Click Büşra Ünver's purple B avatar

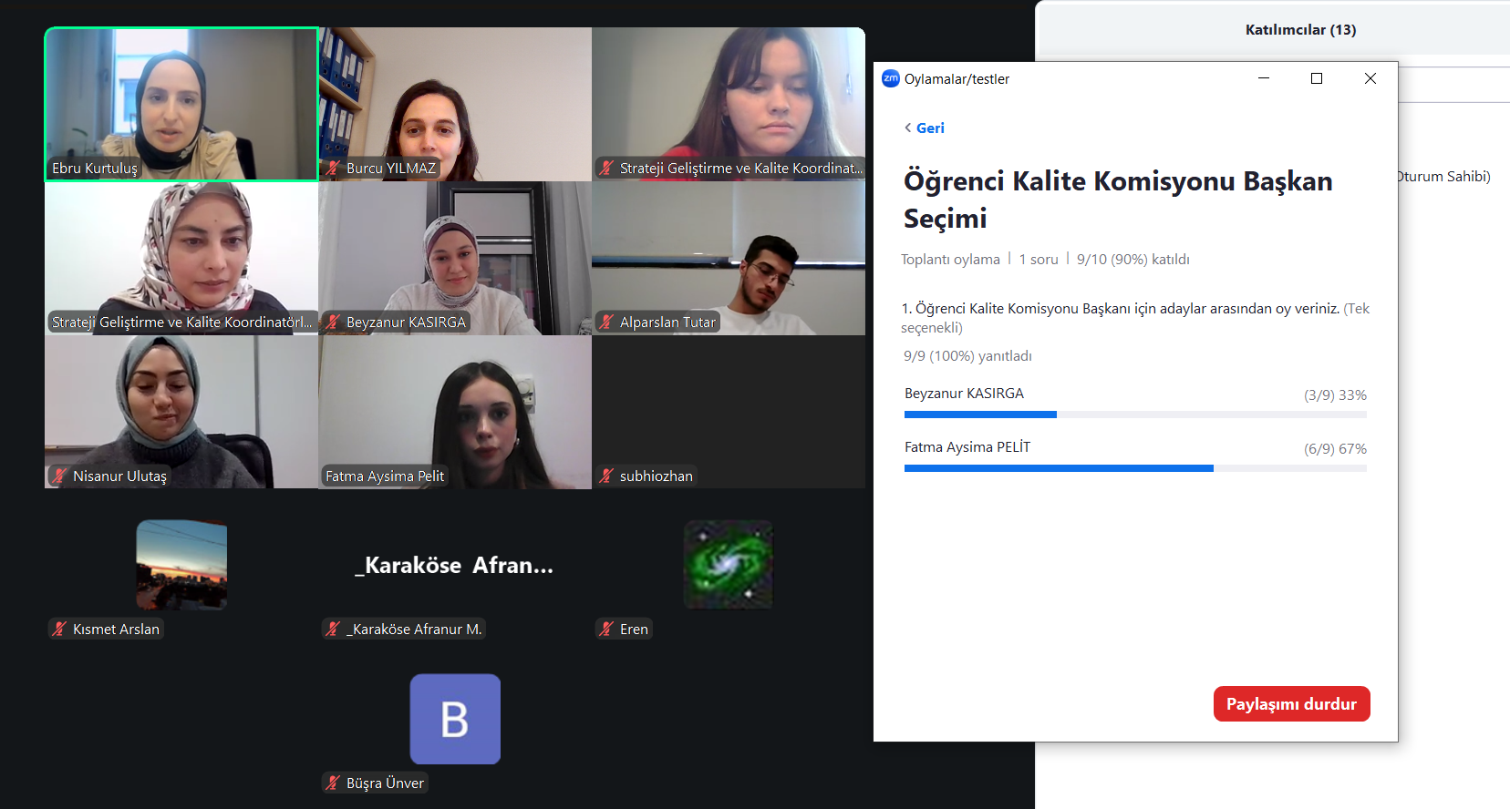(455, 719)
